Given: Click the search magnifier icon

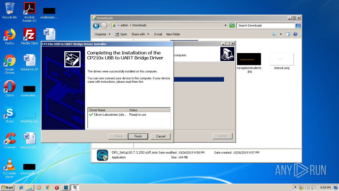Looking at the screenshot, I should coord(298,25).
